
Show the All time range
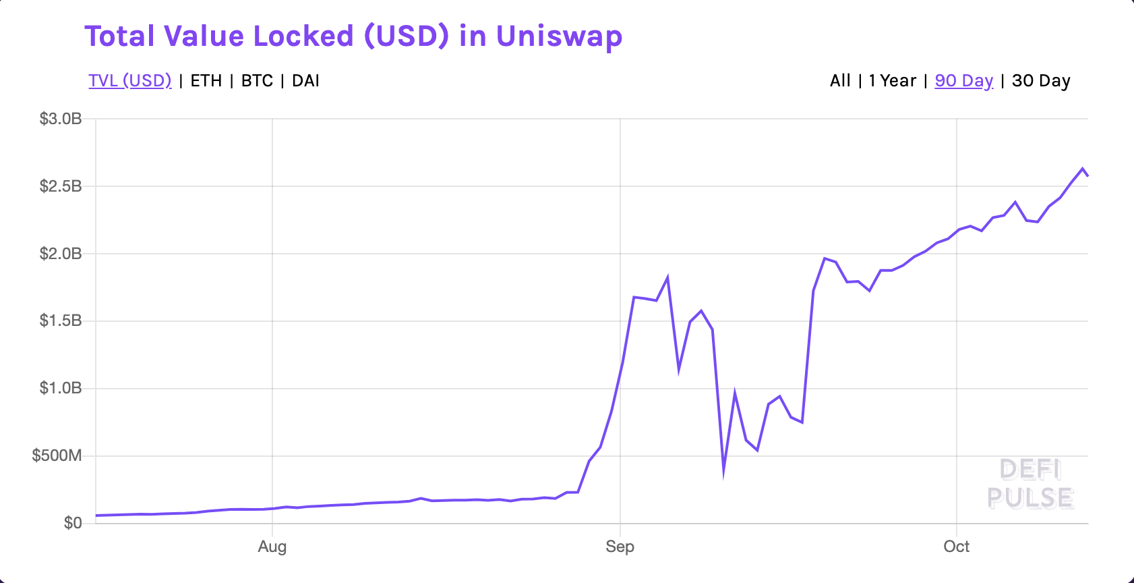[x=840, y=81]
